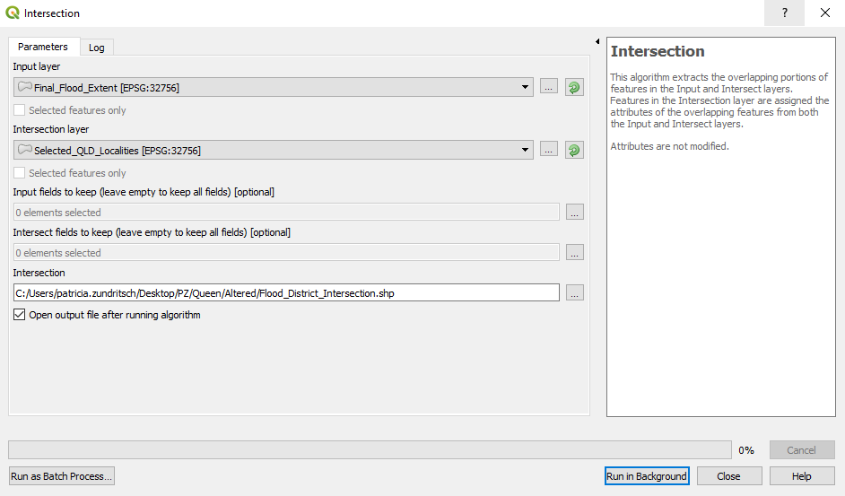Click iterate-over-layer icon for Input layer
The image size is (845, 496).
coord(574,87)
